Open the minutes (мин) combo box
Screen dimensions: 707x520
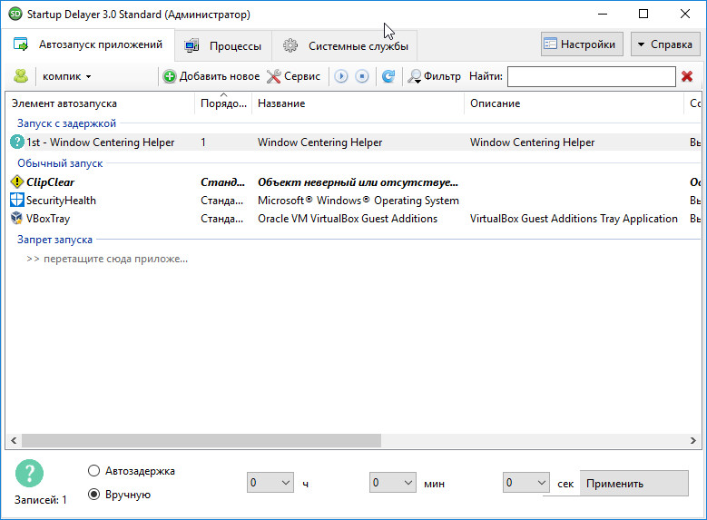[393, 483]
